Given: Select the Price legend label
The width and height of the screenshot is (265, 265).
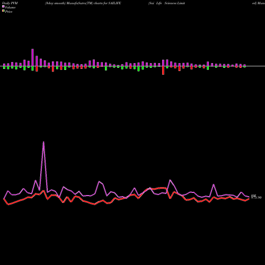Looking at the screenshot, I should point(8,12).
